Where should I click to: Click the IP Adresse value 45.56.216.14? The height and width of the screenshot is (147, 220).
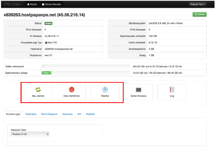coord(51,36)
